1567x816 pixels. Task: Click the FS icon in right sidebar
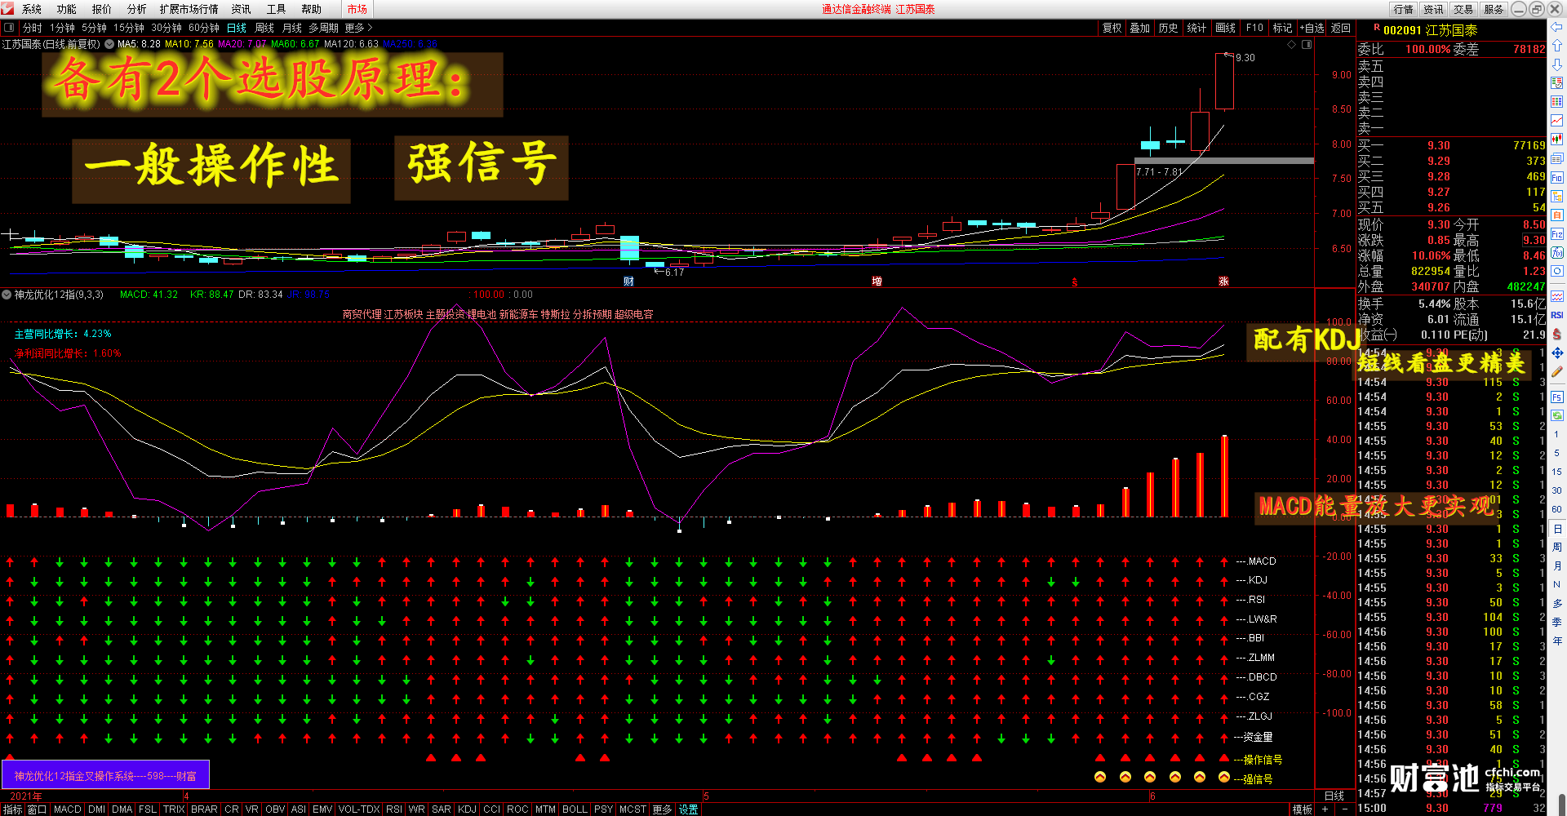1556,397
